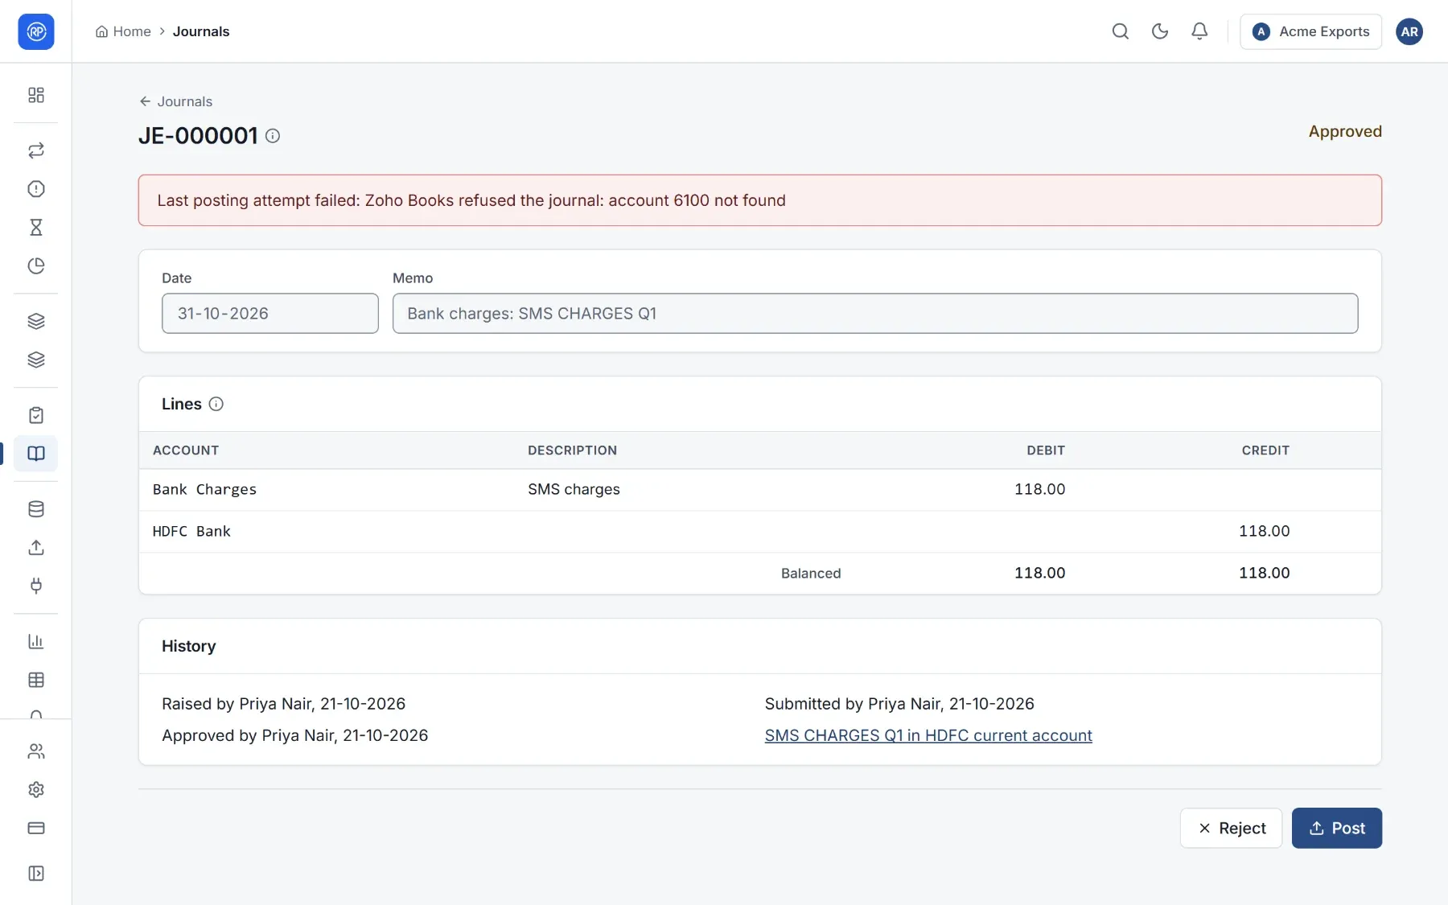Viewport: 1448px width, 905px height.
Task: Select the HDFC Bank account cell
Action: point(191,531)
